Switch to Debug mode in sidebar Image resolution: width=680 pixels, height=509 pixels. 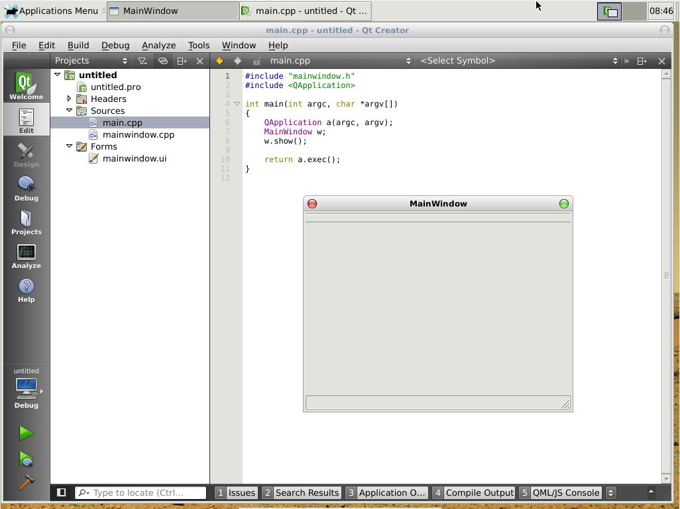point(26,189)
